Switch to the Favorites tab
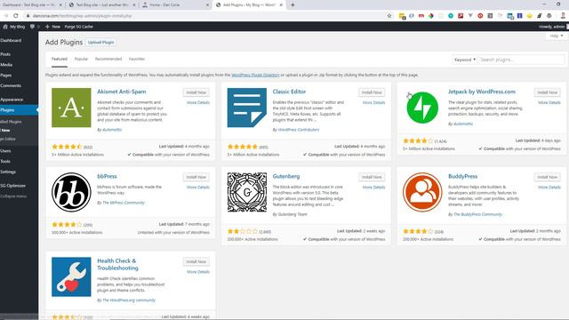 [136, 59]
